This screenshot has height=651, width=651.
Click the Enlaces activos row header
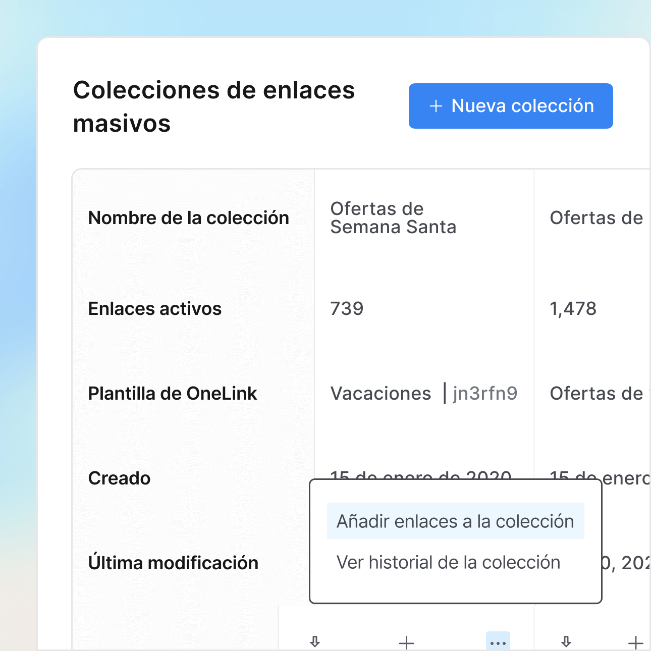coord(155,308)
